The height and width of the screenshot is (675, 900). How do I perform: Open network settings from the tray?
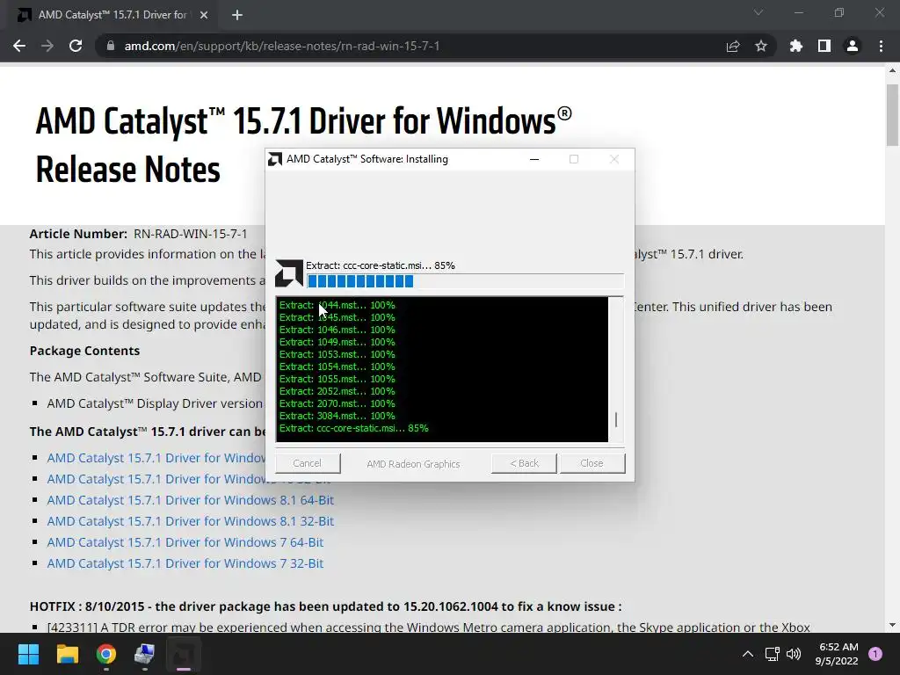(772, 654)
